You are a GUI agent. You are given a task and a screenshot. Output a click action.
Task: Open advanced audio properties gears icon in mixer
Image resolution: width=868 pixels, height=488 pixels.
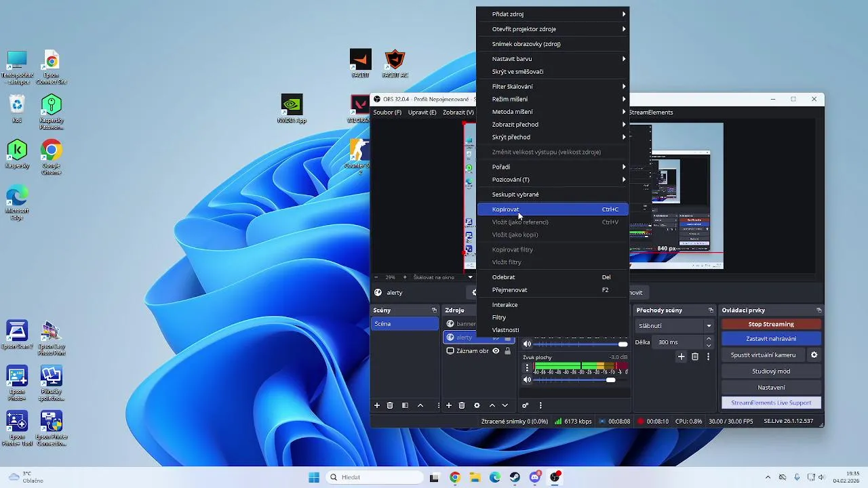click(x=525, y=405)
